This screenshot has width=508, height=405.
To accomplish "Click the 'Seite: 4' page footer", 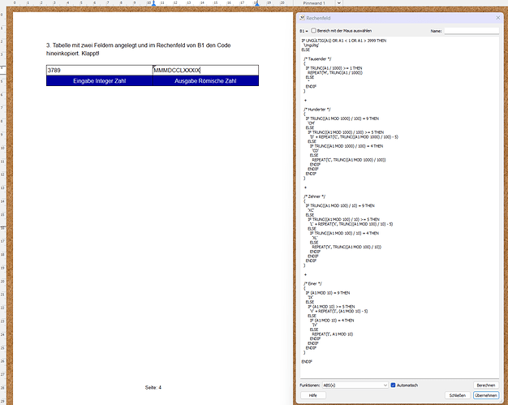I will tap(153, 387).
